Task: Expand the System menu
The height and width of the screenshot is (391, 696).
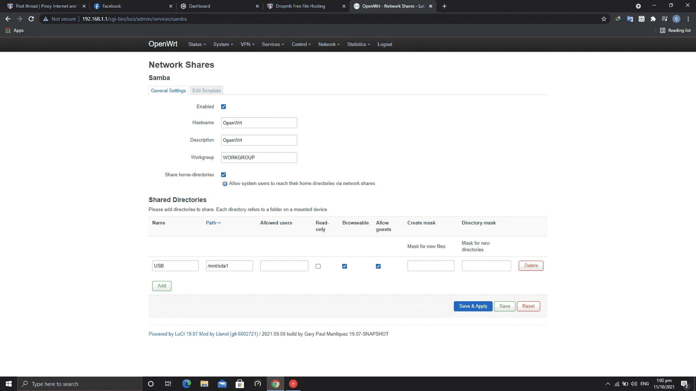Action: tap(223, 45)
